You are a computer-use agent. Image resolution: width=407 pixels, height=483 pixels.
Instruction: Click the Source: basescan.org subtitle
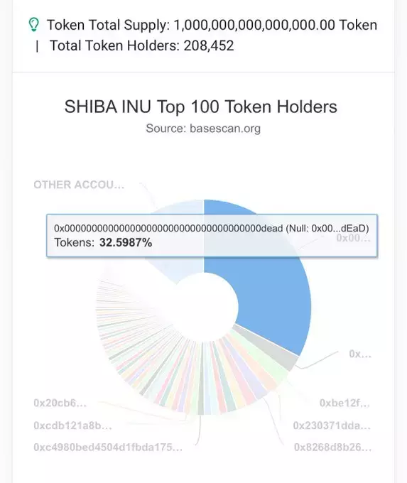203,128
